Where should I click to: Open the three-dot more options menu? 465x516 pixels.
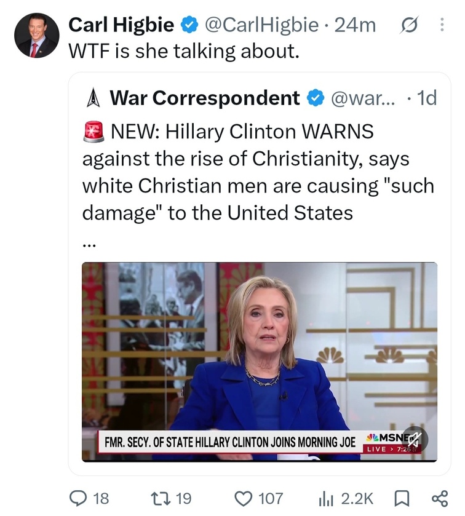click(x=442, y=25)
